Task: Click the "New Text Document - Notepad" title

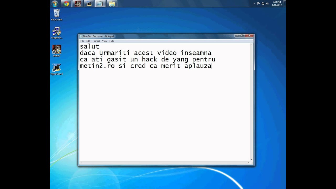Action: (x=98, y=36)
